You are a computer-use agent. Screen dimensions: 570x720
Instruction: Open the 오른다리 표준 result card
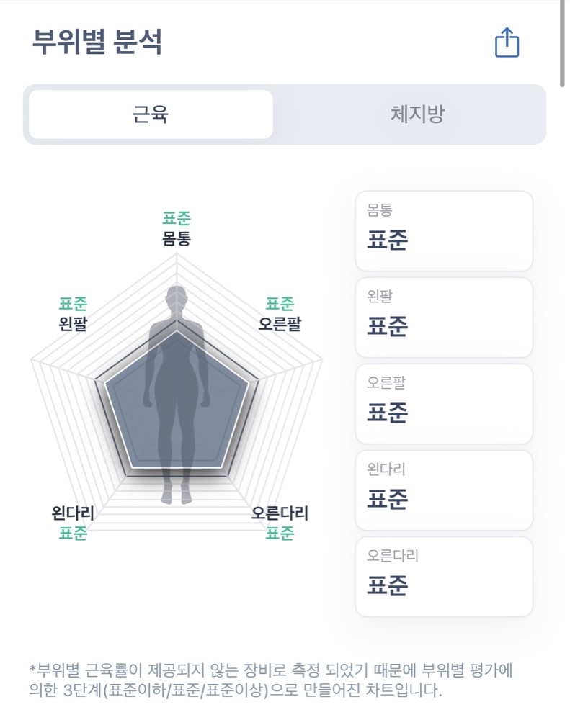[444, 576]
